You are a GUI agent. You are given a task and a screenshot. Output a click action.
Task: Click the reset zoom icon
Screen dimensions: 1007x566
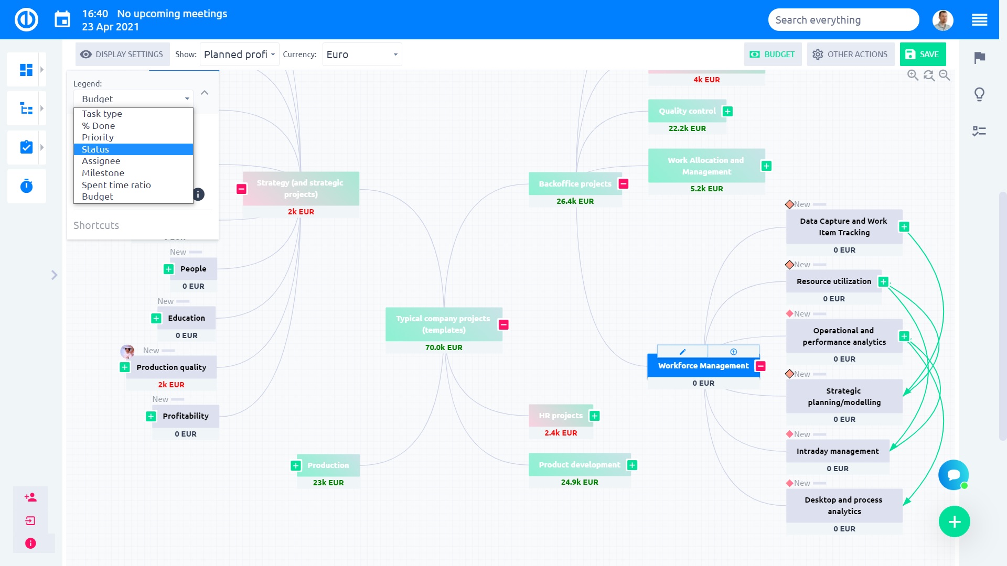pyautogui.click(x=929, y=76)
